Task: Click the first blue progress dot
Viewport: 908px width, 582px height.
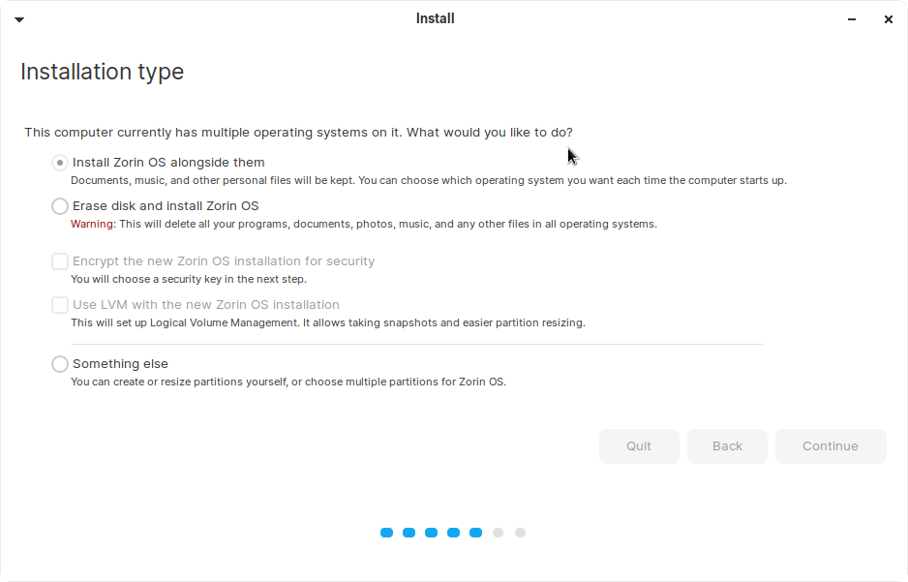Action: (387, 533)
